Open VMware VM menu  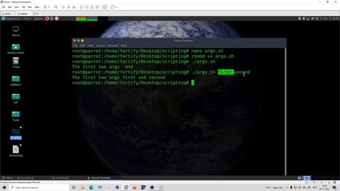[23, 7]
